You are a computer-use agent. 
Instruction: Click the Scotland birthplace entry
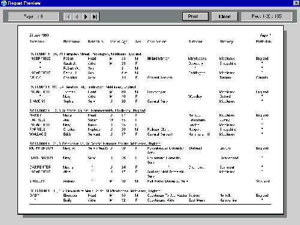(x=263, y=181)
